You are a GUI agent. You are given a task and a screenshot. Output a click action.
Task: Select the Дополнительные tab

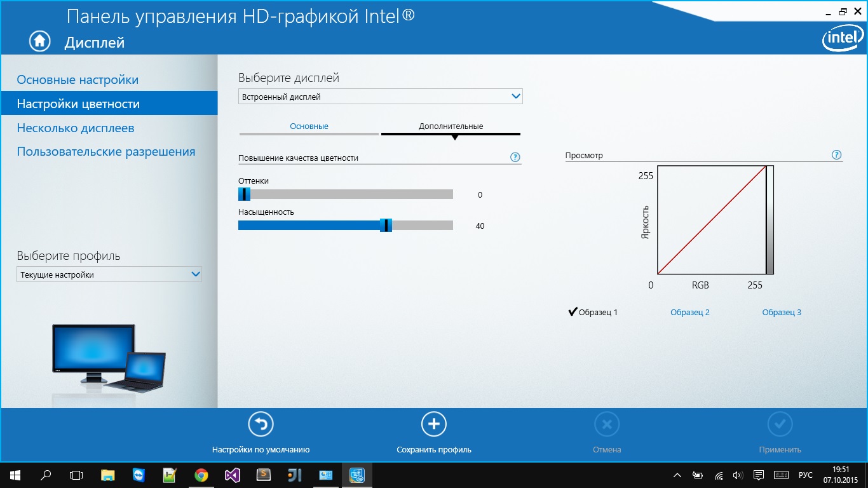[451, 126]
